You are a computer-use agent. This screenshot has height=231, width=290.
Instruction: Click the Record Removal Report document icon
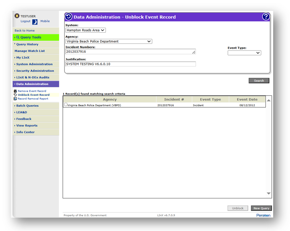[x=15, y=99]
